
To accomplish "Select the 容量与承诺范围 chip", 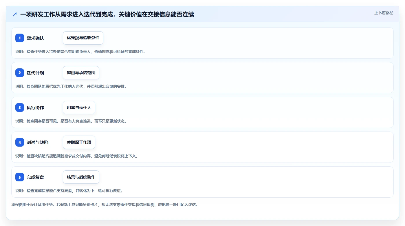I will (x=81, y=73).
